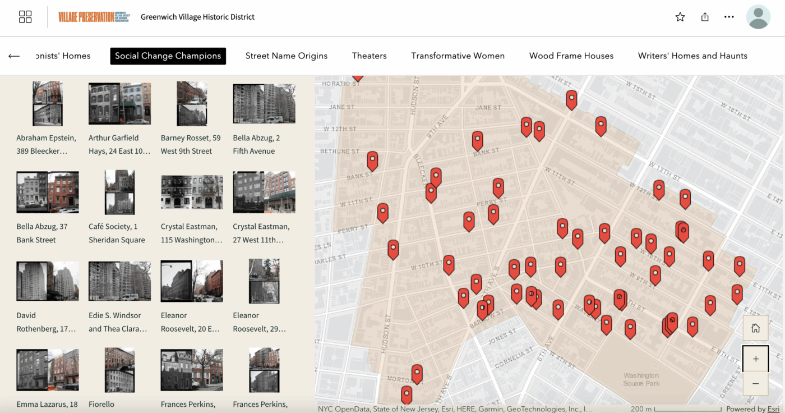
Task: Zoom out on the map
Action: click(755, 383)
